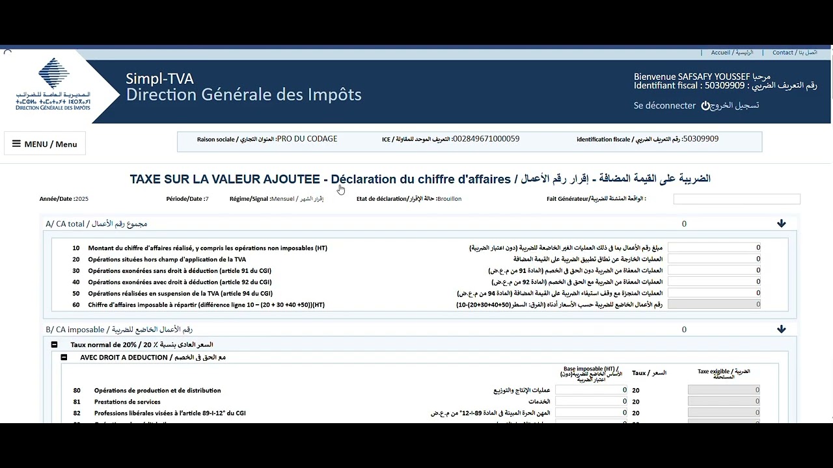Click taxe exigible field for line 81
The width and height of the screenshot is (833, 468).
click(x=724, y=402)
